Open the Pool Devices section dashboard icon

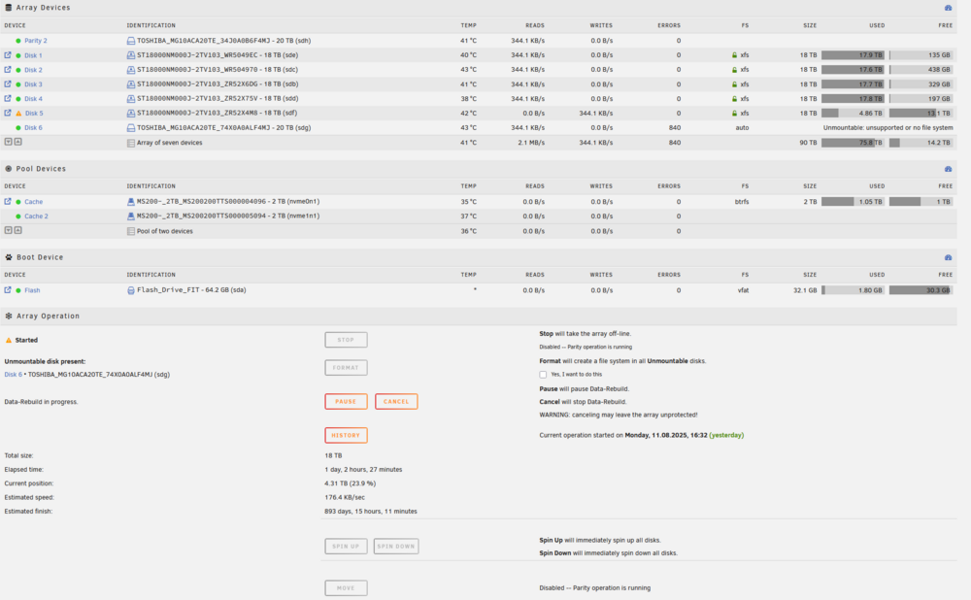(x=948, y=169)
